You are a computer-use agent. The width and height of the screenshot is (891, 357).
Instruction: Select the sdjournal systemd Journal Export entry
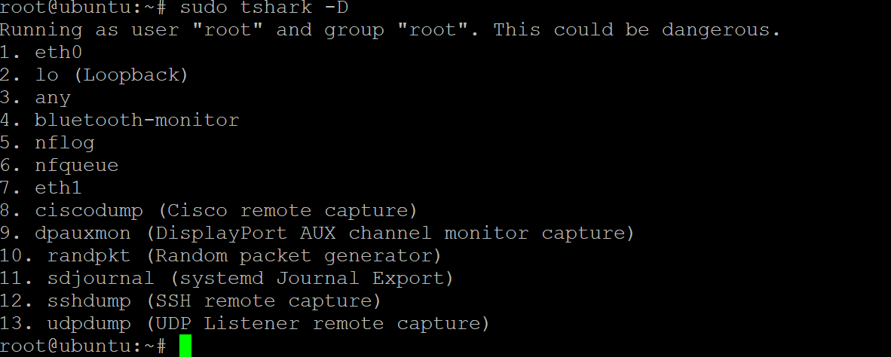[x=227, y=279]
